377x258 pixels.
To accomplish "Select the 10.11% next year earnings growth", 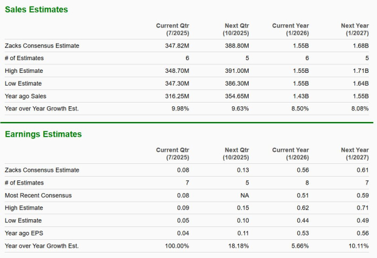I will (359, 246).
